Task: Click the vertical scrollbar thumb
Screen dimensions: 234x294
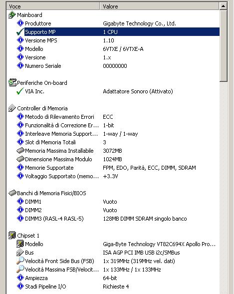Action: [223, 46]
